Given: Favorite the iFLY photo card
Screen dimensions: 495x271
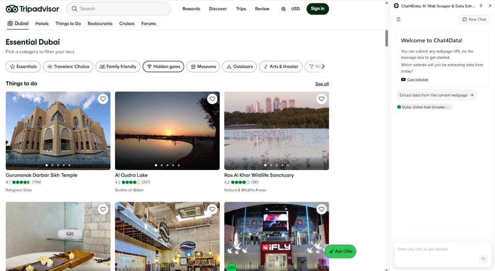Looking at the screenshot, I should tap(321, 209).
